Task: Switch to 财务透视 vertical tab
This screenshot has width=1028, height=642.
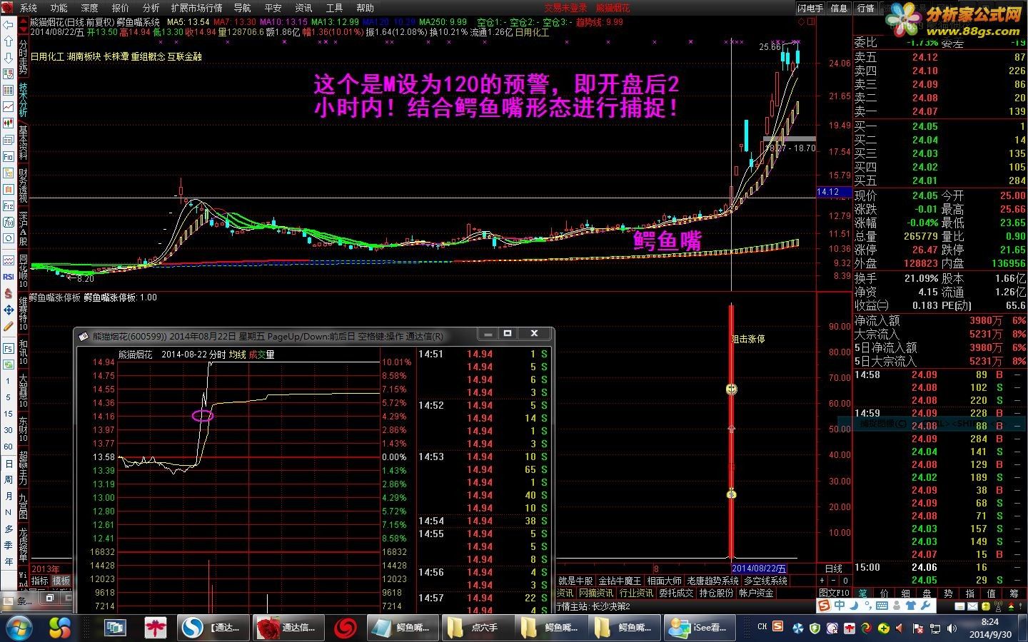Action: tap(24, 185)
